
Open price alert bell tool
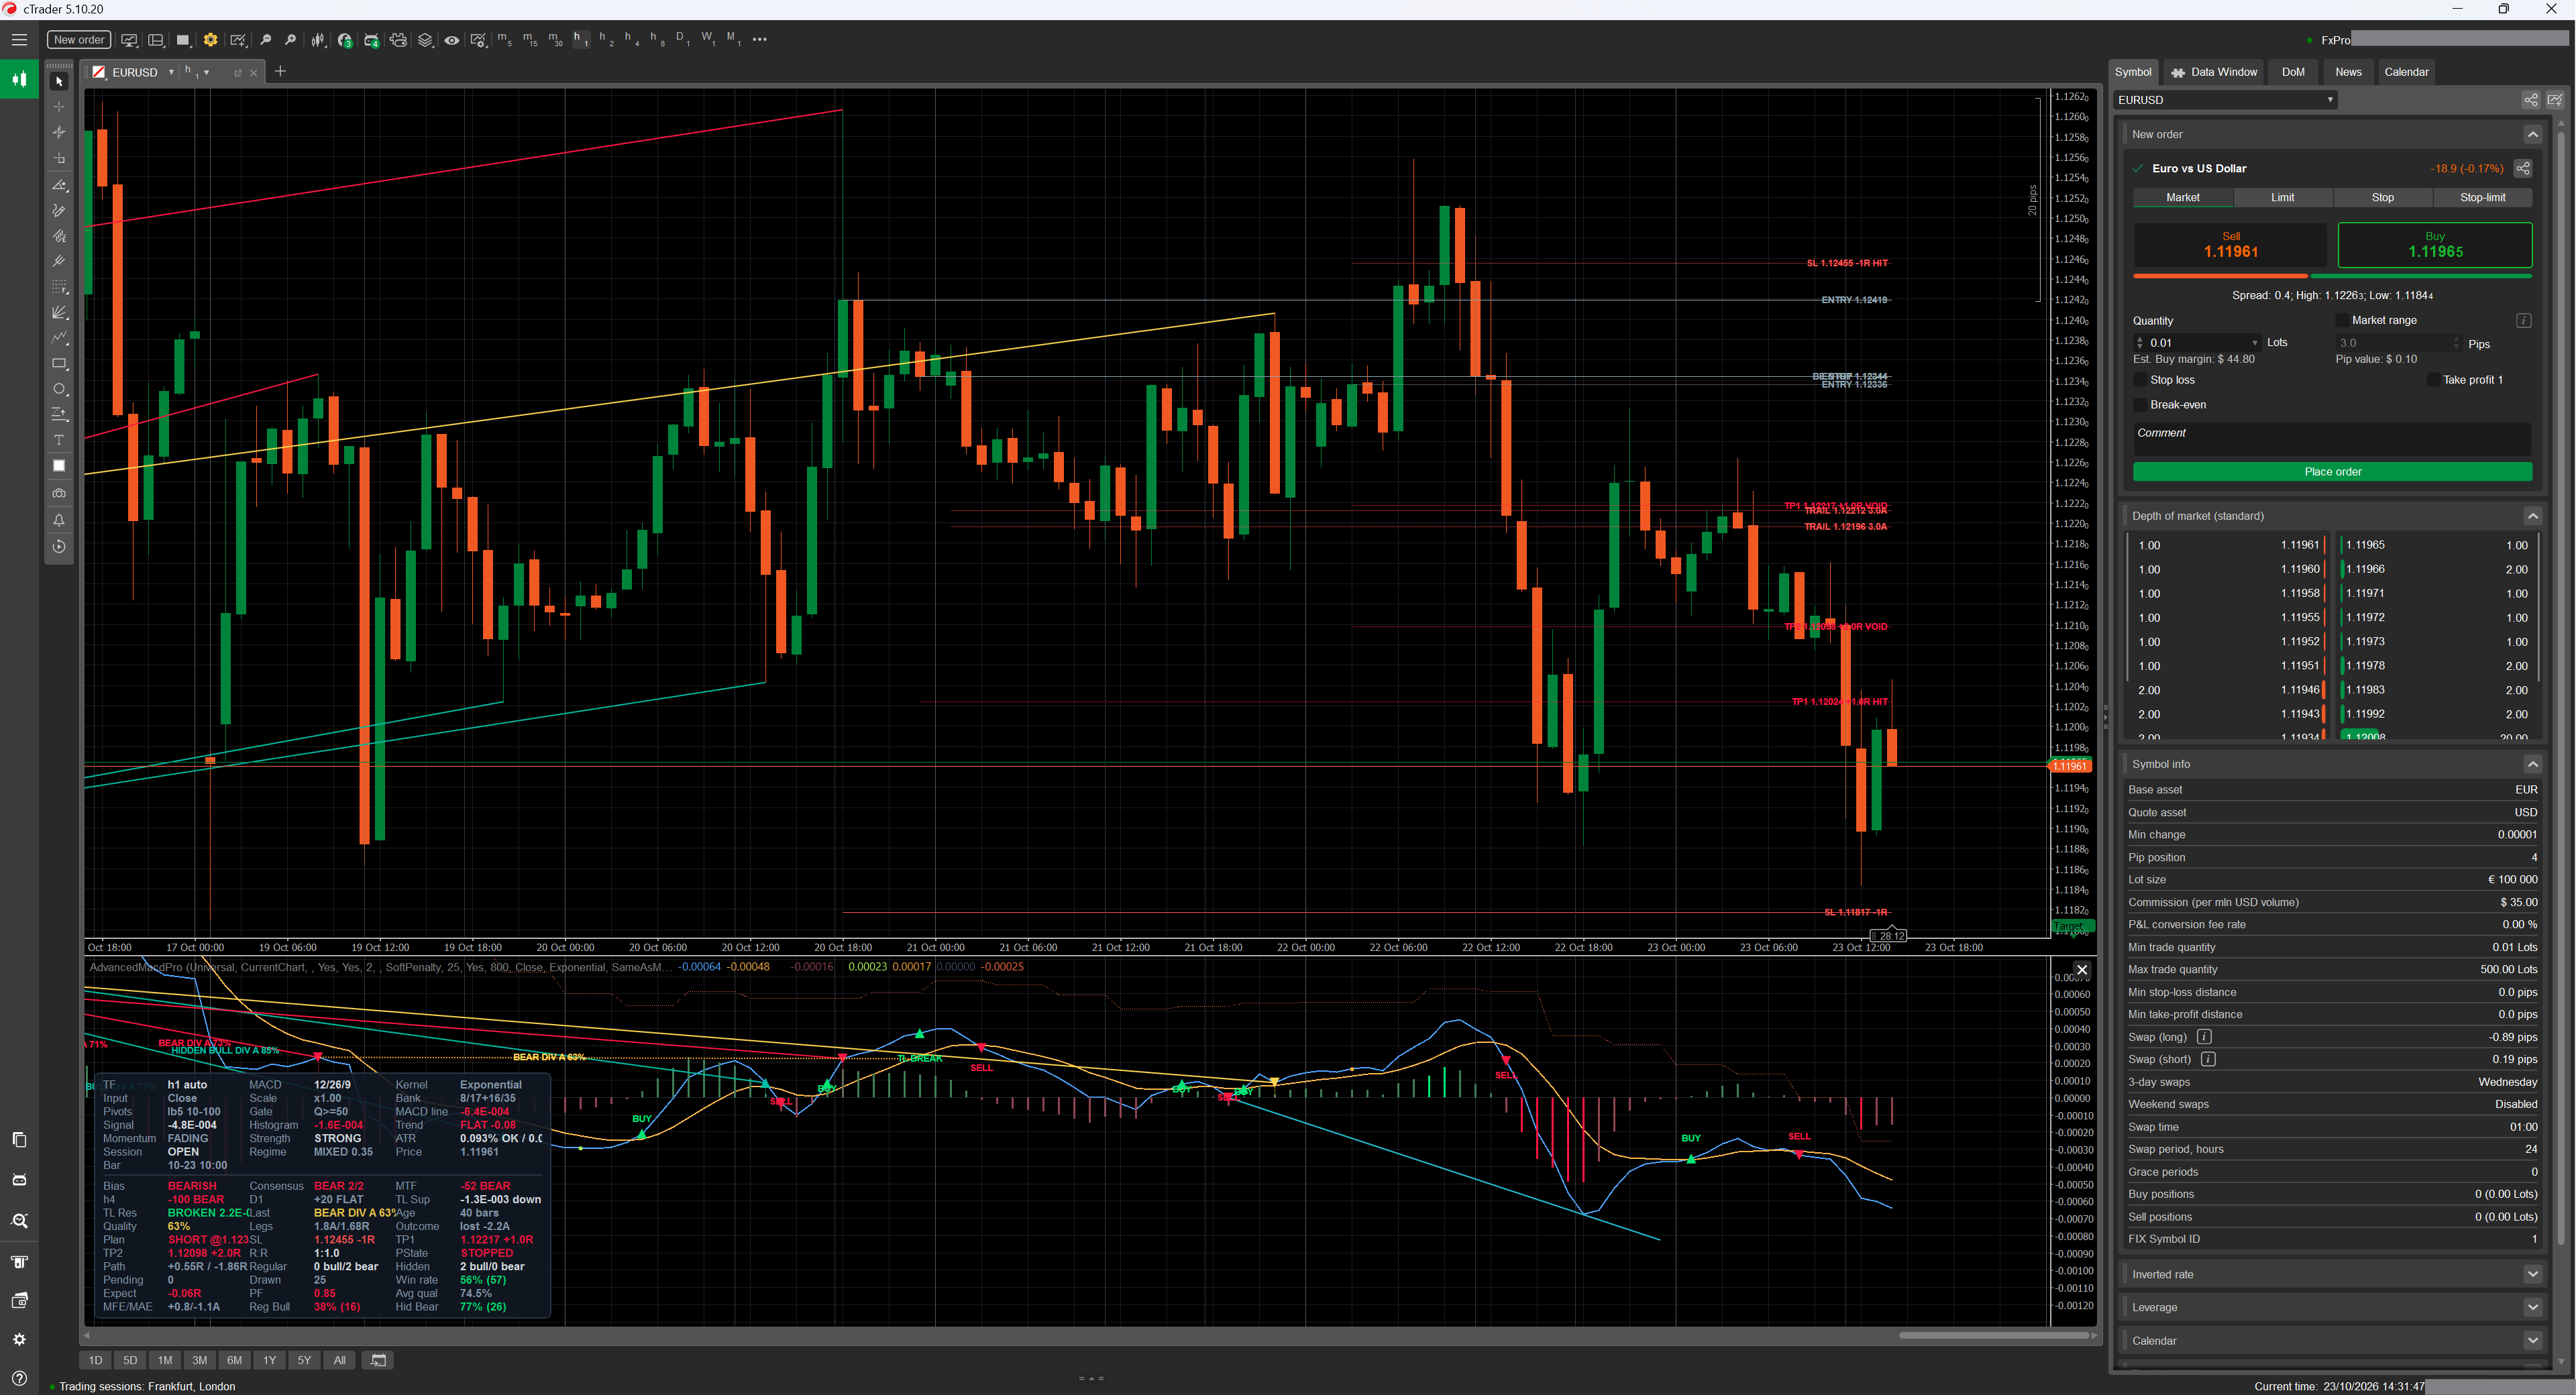[59, 520]
